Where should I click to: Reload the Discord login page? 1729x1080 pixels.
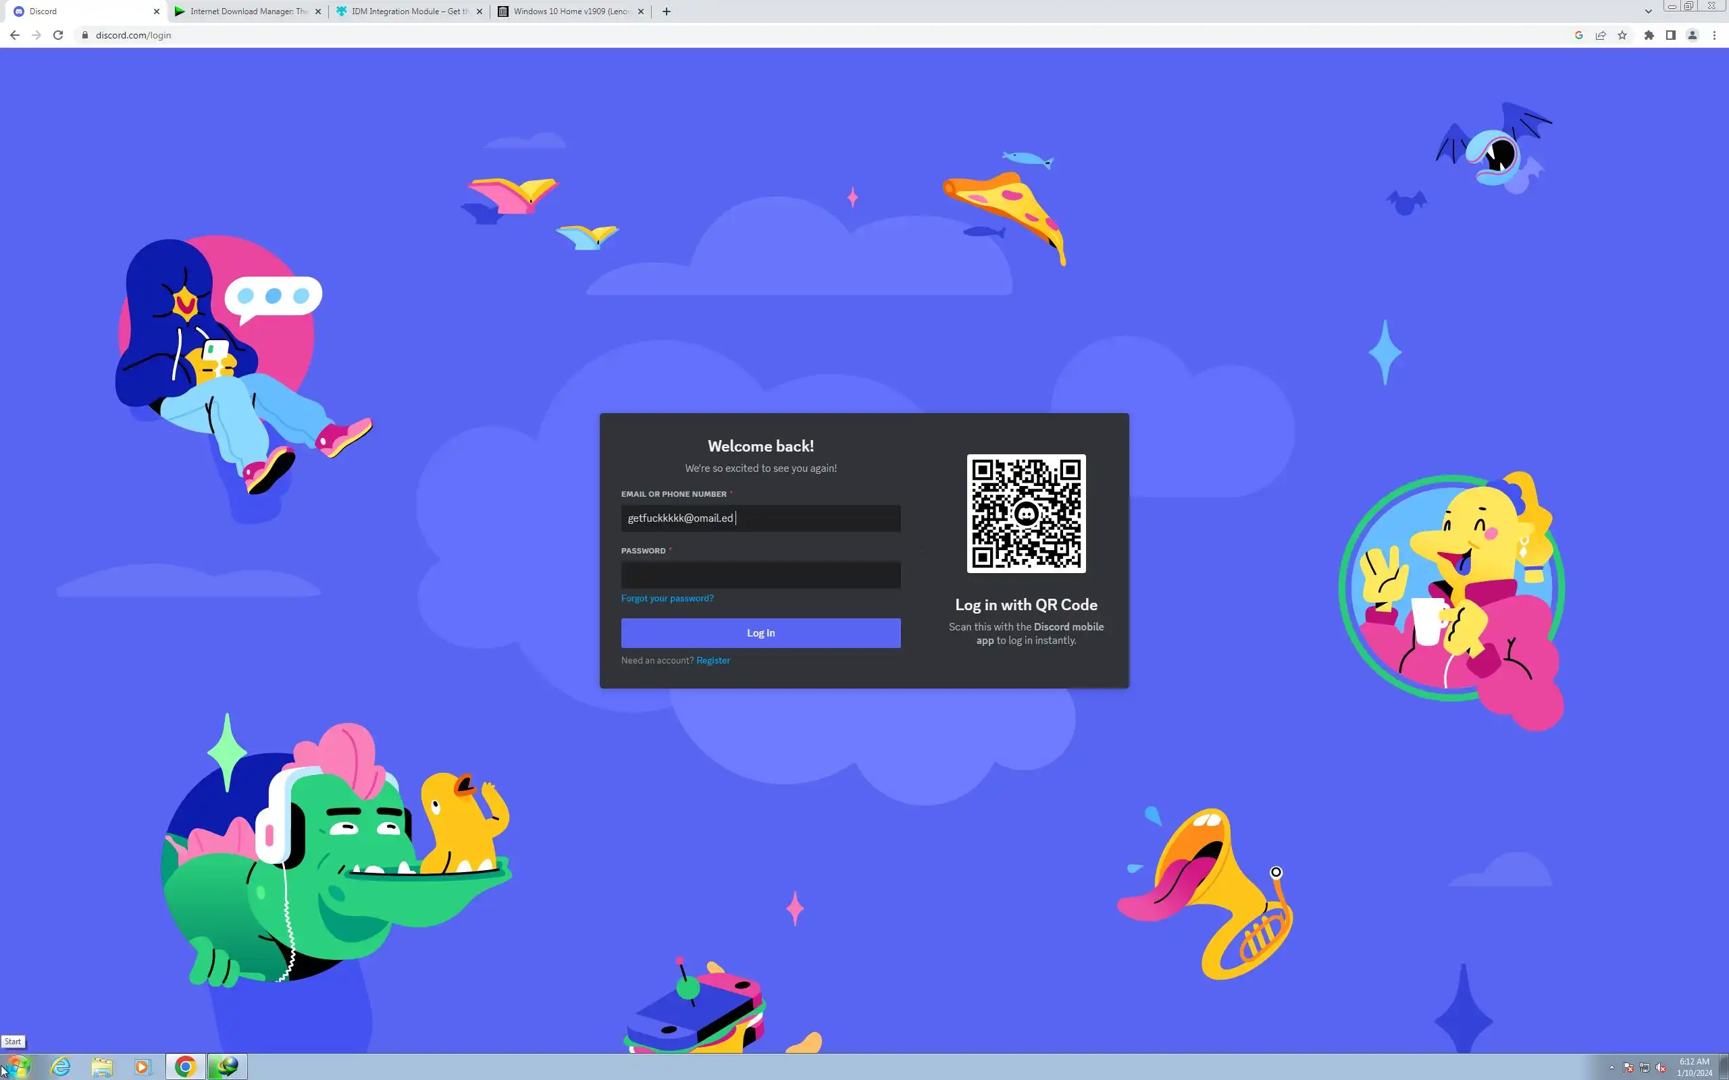(58, 35)
